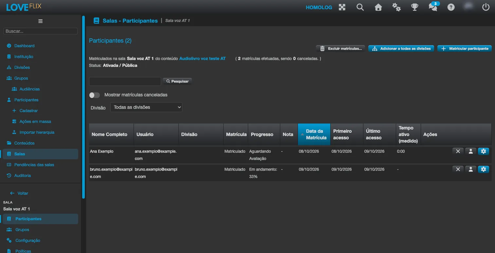495x253 pixels.
Task: Open gear settings for bruno.exemplo row
Action: (x=484, y=169)
